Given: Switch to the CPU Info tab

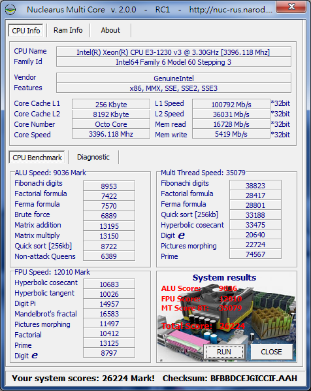Looking at the screenshot, I should (26, 31).
